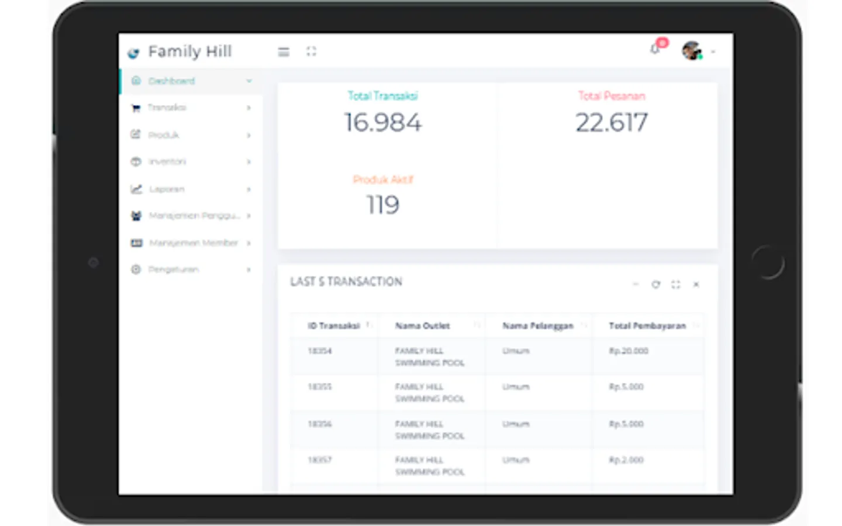Click the Manajemen Pengguna users icon
This screenshot has width=842, height=526.
tap(136, 216)
